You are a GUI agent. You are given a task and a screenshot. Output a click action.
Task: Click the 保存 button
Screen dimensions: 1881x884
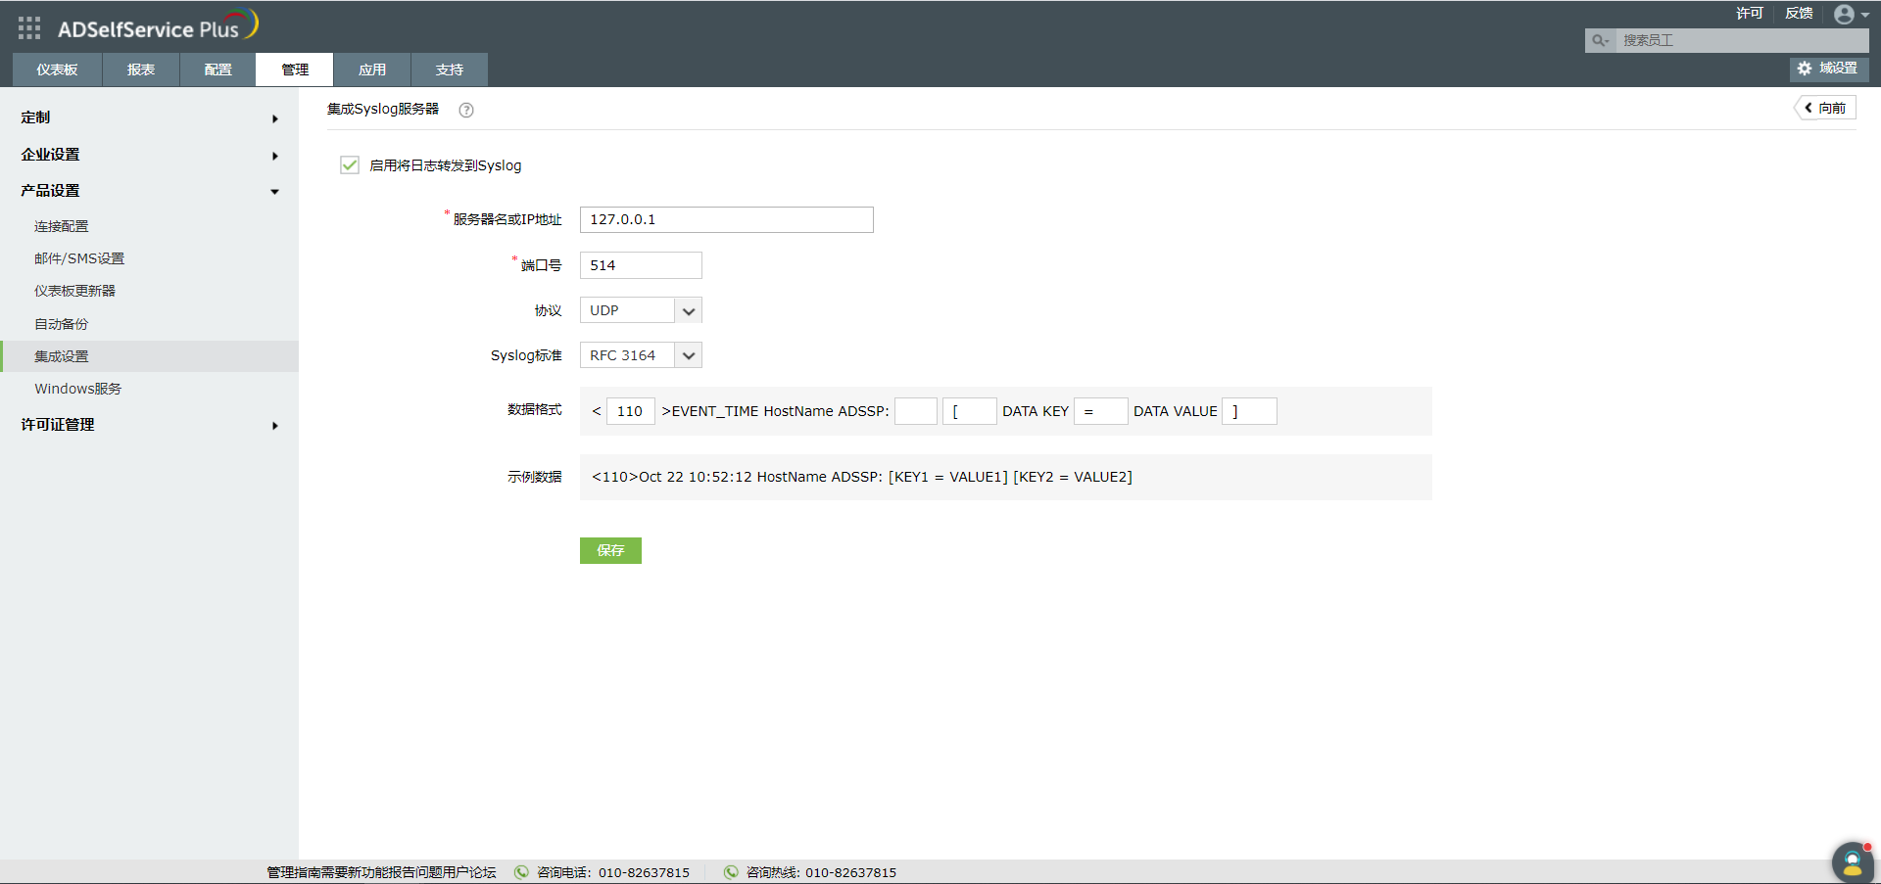click(x=610, y=550)
